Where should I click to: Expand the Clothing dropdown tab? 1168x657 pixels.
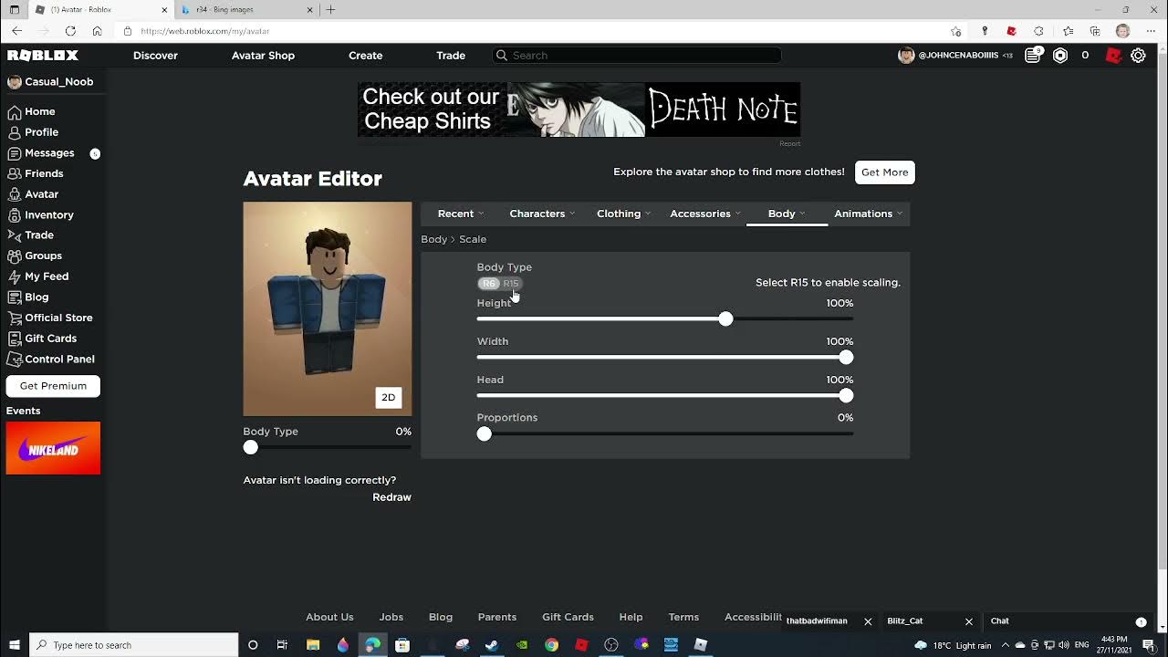[x=623, y=214]
